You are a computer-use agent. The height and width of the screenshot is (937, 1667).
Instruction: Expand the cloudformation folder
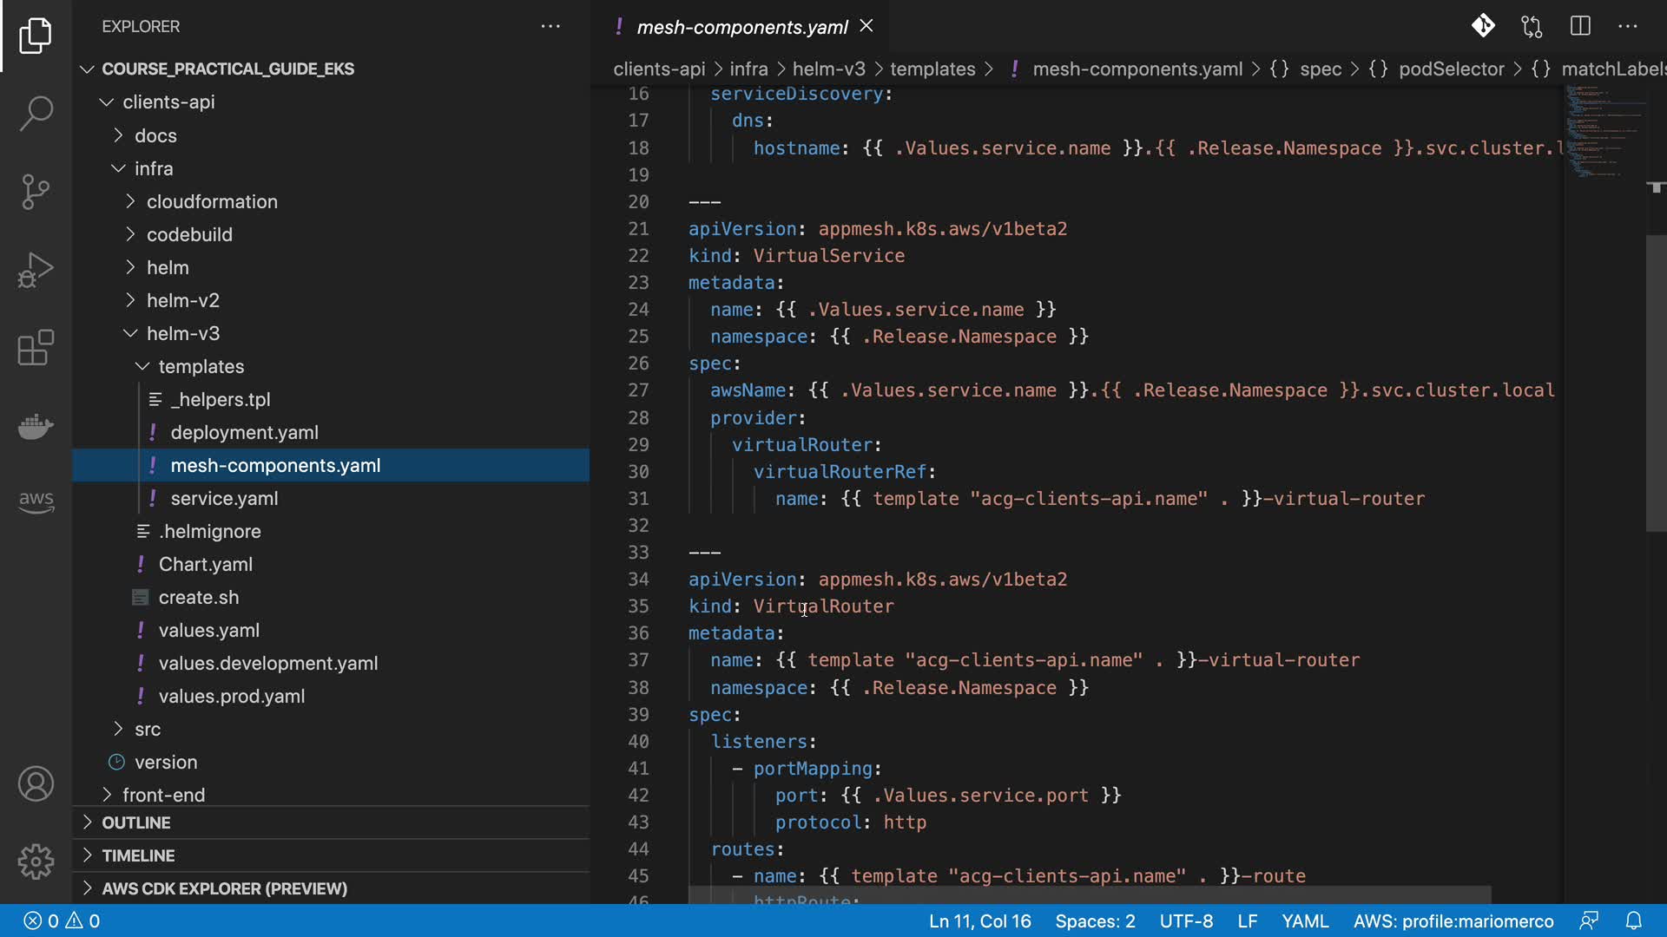211,201
